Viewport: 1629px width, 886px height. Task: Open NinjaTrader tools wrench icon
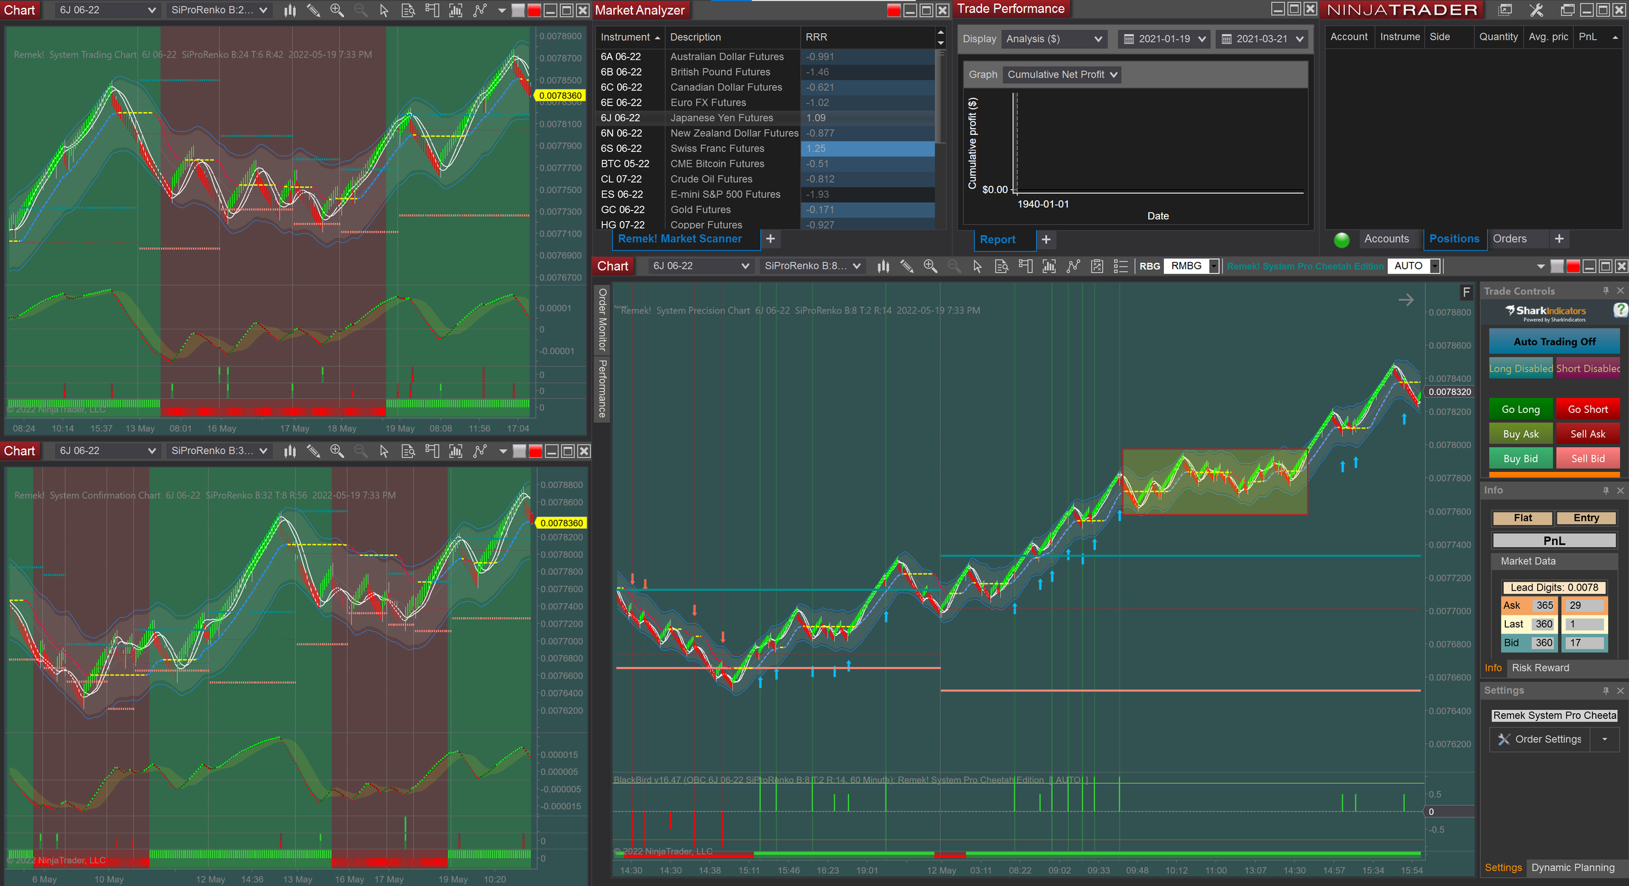pos(1536,10)
